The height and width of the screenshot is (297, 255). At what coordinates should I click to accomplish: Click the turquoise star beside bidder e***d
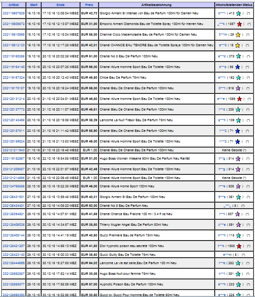(x=238, y=56)
